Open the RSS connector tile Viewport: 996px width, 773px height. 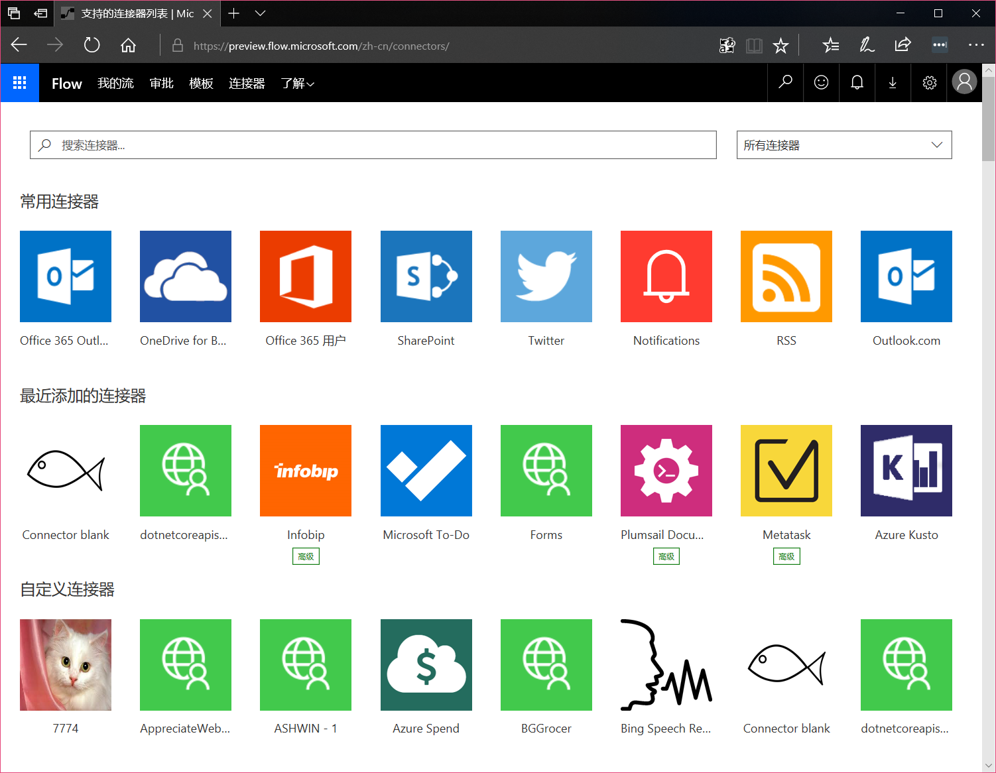click(x=786, y=276)
